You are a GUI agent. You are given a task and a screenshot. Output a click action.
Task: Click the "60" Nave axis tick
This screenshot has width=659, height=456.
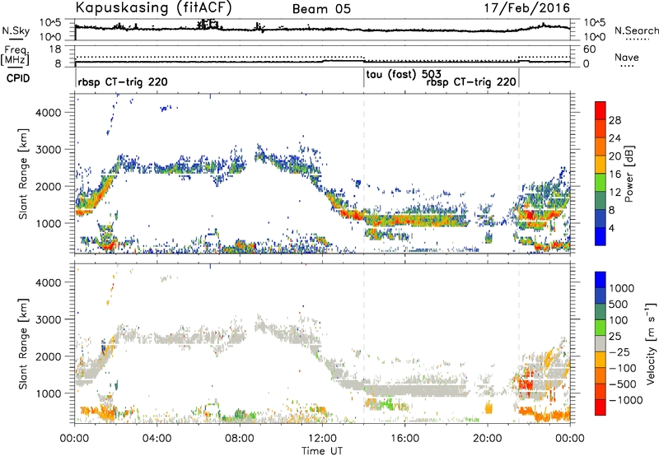click(589, 49)
